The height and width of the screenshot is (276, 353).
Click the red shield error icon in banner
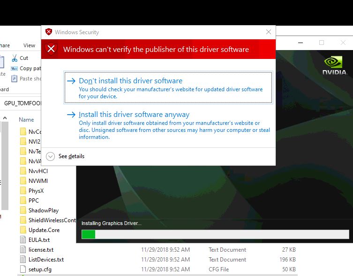point(51,49)
